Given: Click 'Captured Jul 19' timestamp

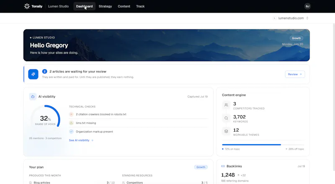Looking at the screenshot, I should (197, 97).
